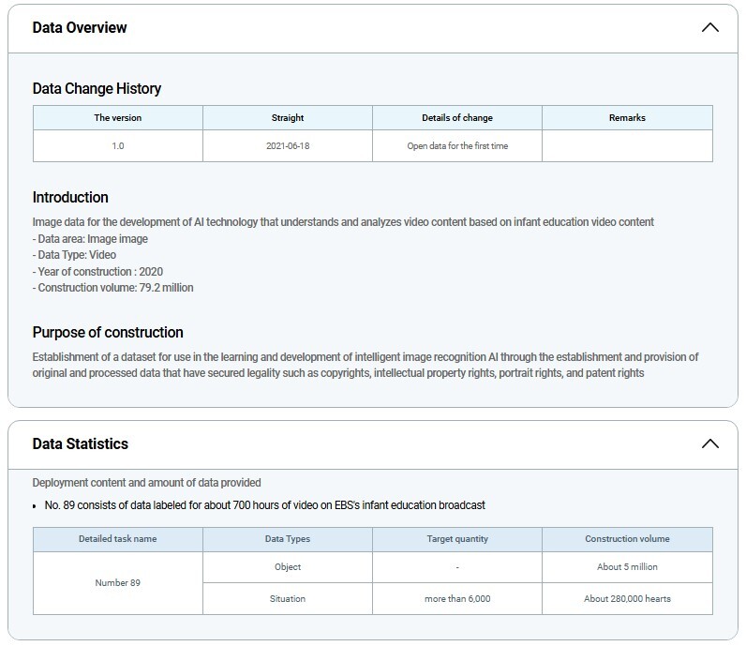Click the Data Overview panel title

[80, 27]
